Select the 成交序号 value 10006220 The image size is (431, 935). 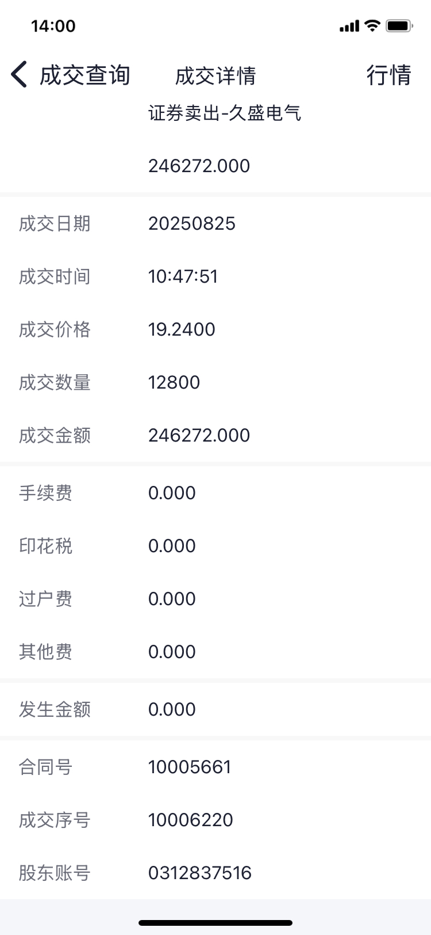coord(191,820)
